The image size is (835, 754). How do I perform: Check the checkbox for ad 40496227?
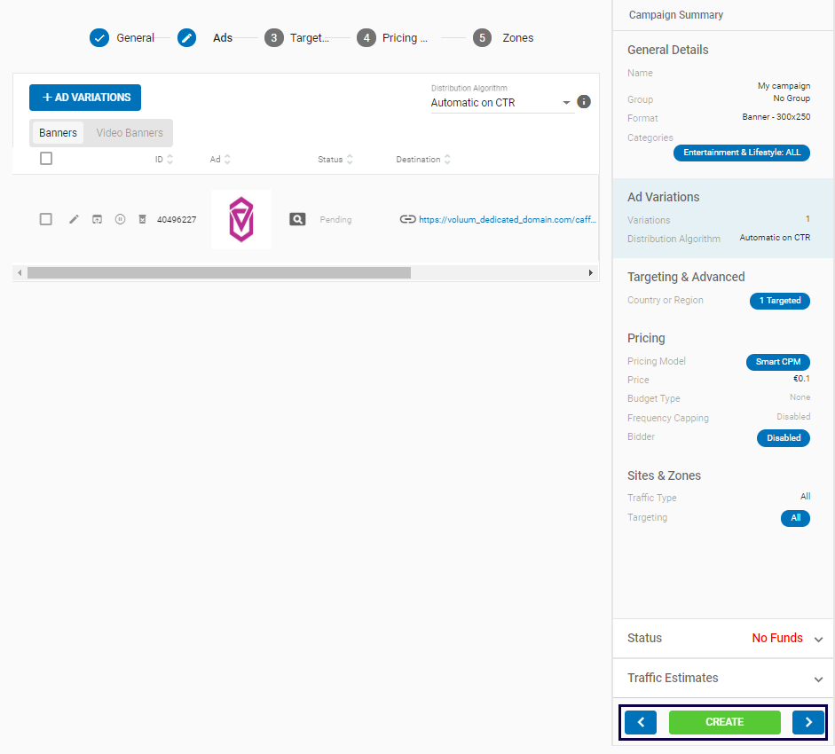click(46, 219)
